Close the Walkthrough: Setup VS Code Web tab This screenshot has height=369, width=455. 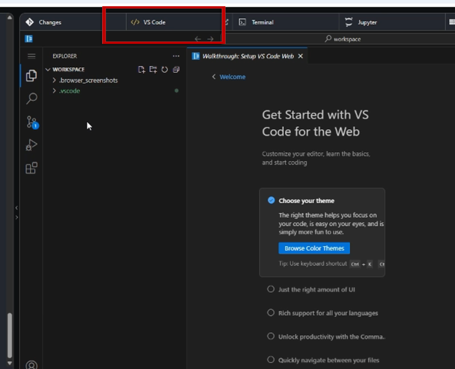pyautogui.click(x=301, y=56)
